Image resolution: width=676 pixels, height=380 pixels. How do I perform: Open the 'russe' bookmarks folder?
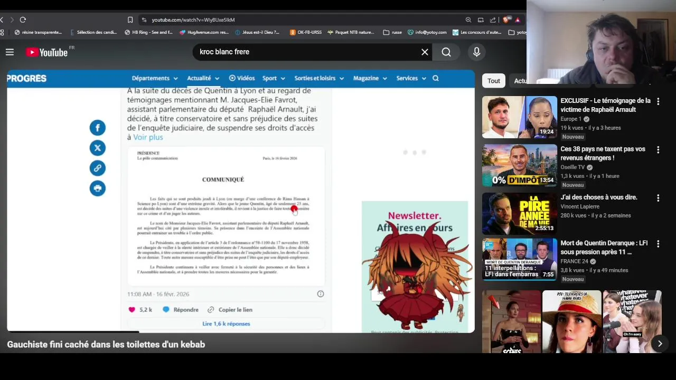393,32
